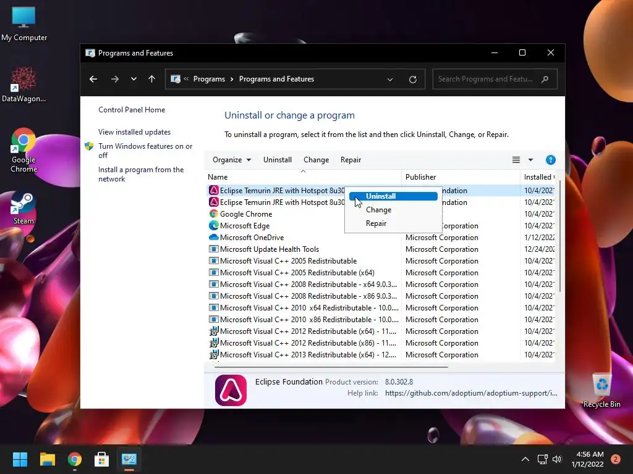Go up one folder level
This screenshot has height=474, width=633.
coord(152,79)
